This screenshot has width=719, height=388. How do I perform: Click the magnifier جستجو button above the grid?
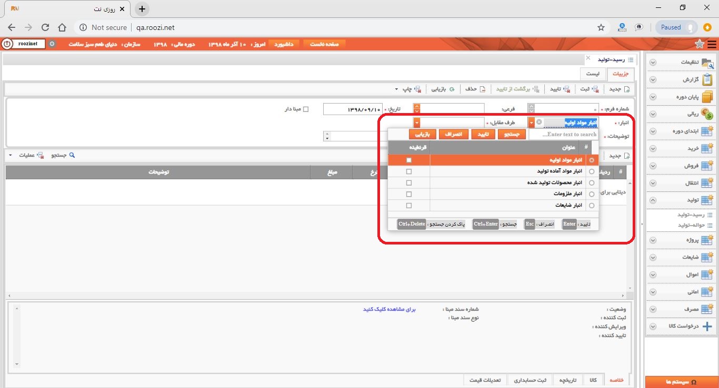click(x=63, y=156)
